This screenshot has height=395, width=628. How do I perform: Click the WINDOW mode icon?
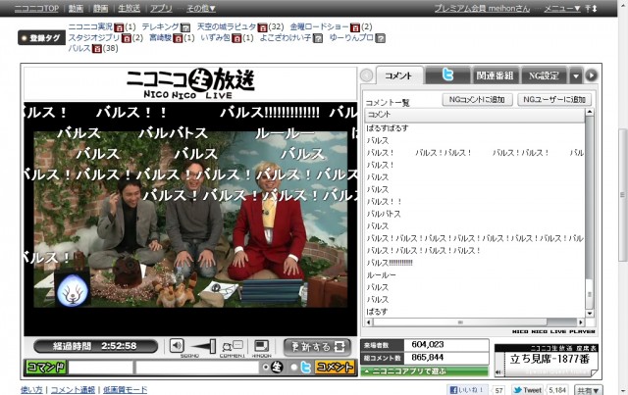[x=262, y=346]
